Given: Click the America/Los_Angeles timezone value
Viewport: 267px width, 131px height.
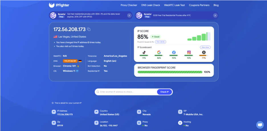Looking at the screenshot, I should tap(115, 56).
